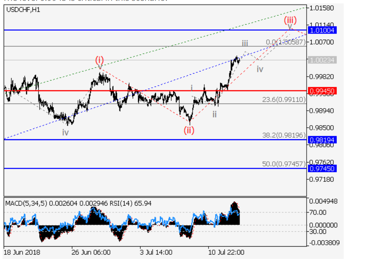Select the red (ii) wave label

click(189, 130)
